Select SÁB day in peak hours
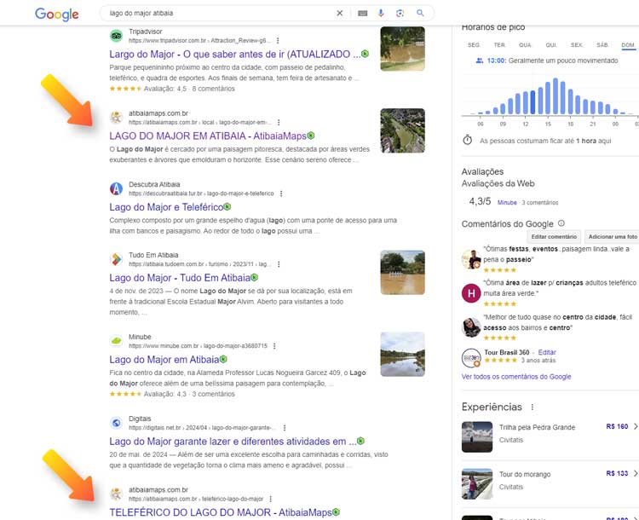 pyautogui.click(x=602, y=45)
